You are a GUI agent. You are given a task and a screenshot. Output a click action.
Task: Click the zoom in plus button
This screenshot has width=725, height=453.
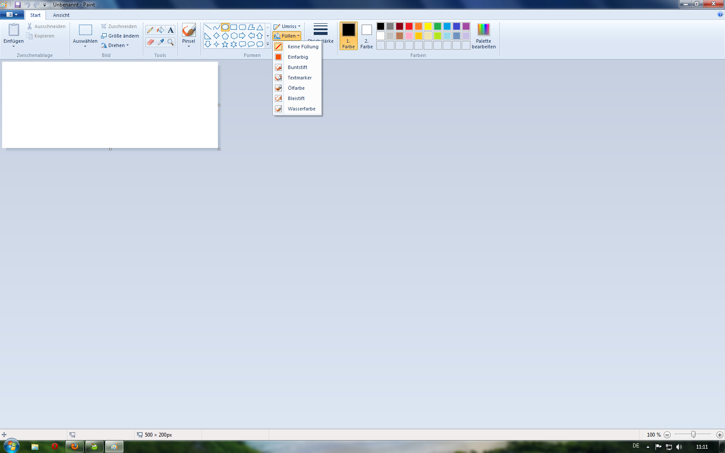(719, 435)
